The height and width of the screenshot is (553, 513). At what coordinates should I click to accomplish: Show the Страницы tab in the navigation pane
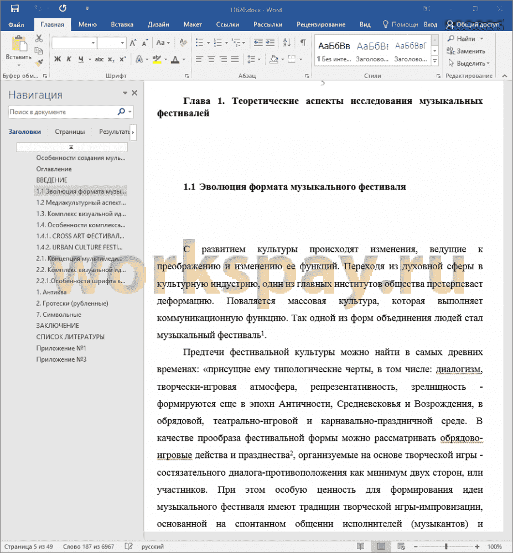[70, 132]
